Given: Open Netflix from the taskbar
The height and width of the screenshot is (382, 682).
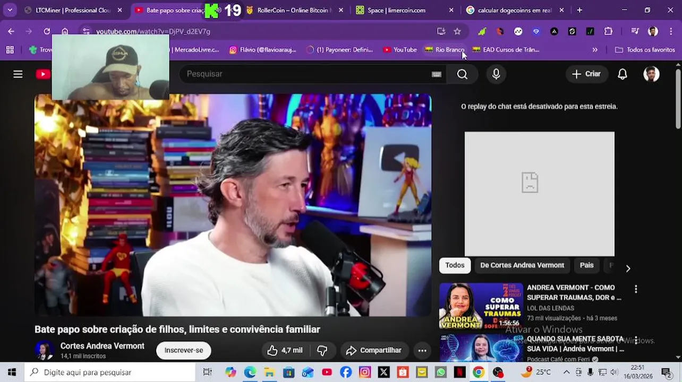Looking at the screenshot, I should pyautogui.click(x=460, y=372).
